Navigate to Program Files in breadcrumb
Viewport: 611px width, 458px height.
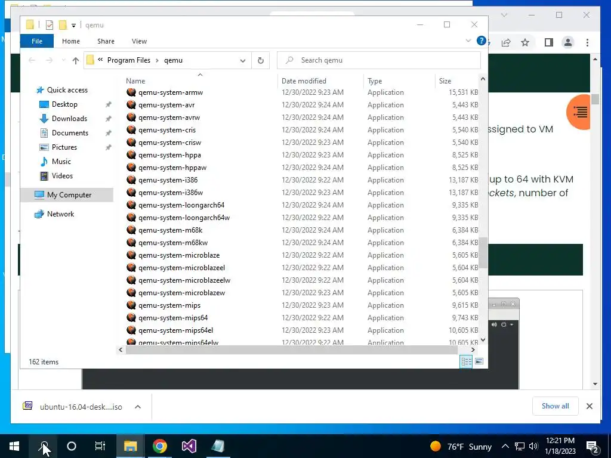129,60
